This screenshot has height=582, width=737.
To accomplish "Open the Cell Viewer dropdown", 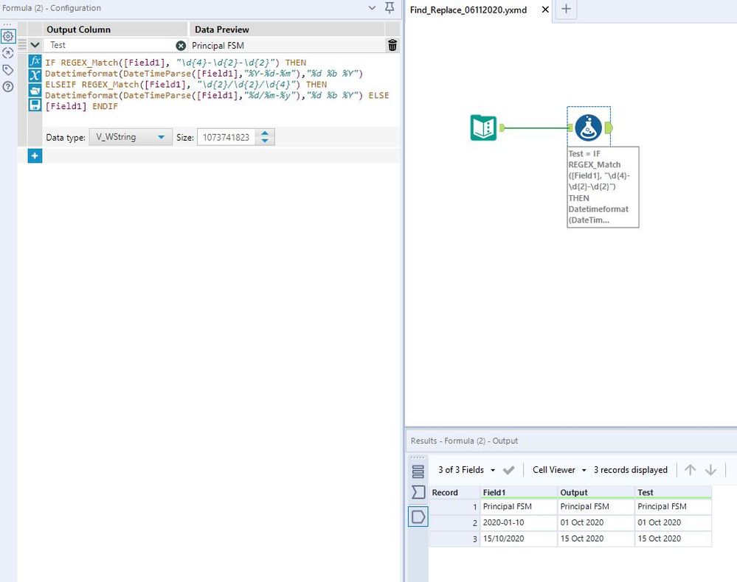I will [559, 470].
